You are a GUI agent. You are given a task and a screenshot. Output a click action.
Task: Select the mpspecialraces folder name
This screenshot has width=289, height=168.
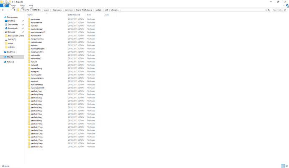[37, 78]
